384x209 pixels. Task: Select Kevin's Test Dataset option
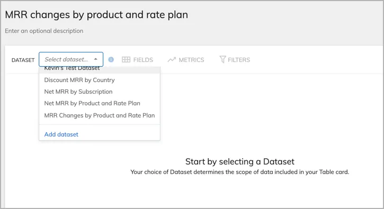[x=100, y=69]
